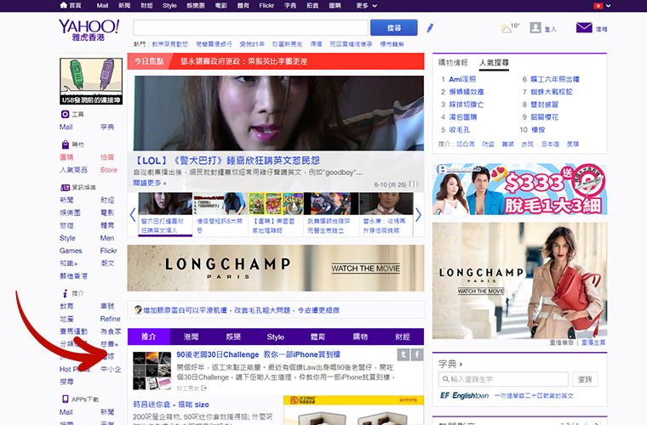Viewport: 647px width, 425px height.
Task: Open the purple mail envelope icon
Action: 584,27
